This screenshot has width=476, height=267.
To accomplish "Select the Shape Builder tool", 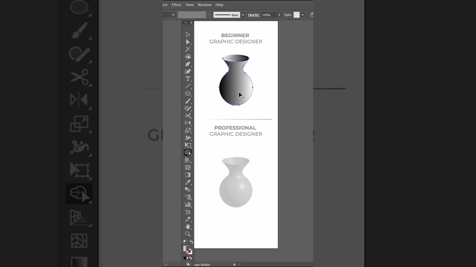I will [188, 153].
